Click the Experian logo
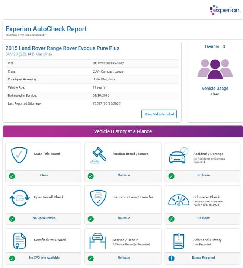243x268 pixels. pos(225,10)
